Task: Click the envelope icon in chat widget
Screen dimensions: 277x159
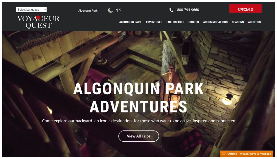Action: [224, 154]
